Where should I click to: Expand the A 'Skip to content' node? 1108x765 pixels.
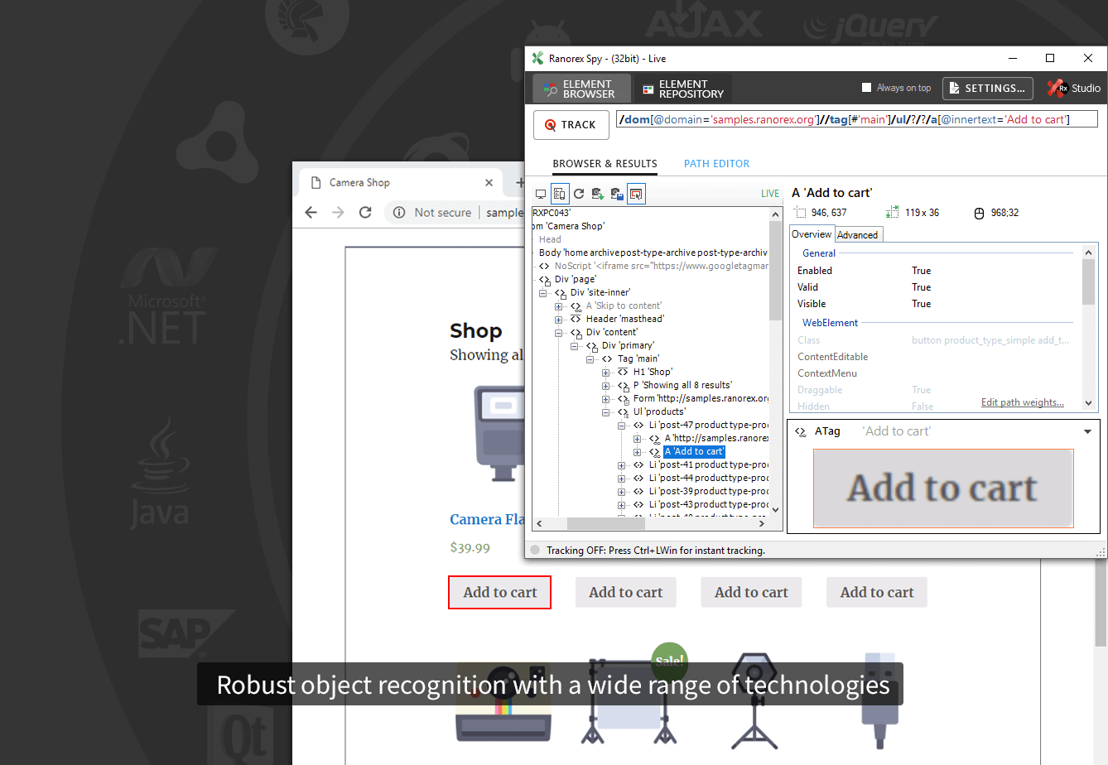[x=559, y=306]
